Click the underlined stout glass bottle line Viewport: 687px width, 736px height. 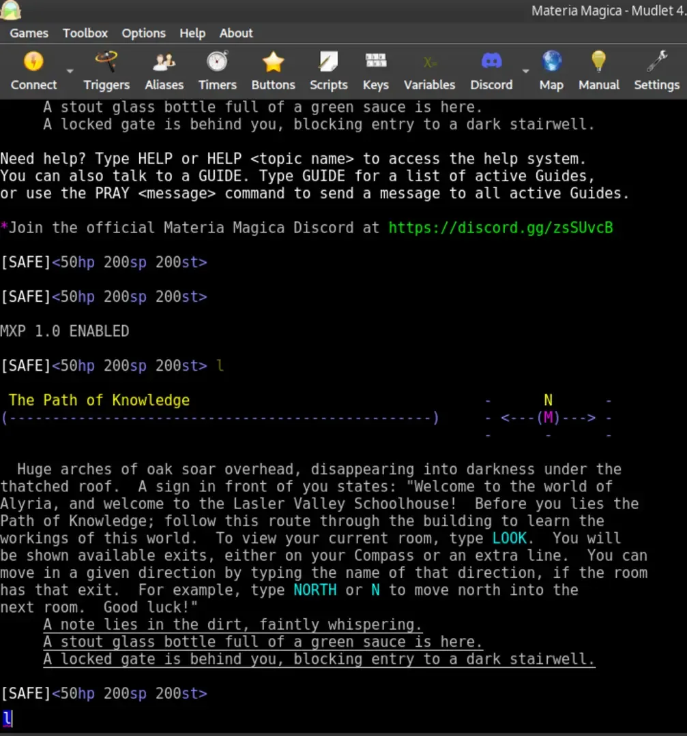point(263,642)
